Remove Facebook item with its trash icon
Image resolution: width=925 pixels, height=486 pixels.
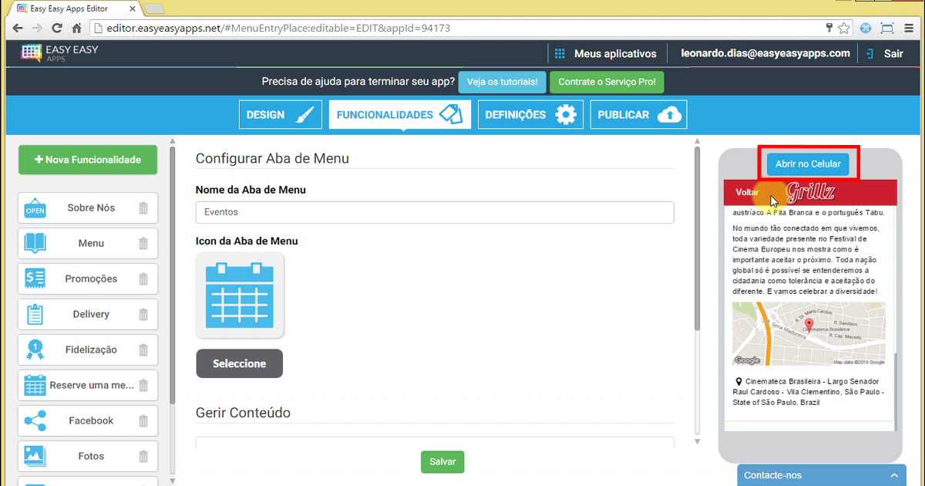point(143,421)
